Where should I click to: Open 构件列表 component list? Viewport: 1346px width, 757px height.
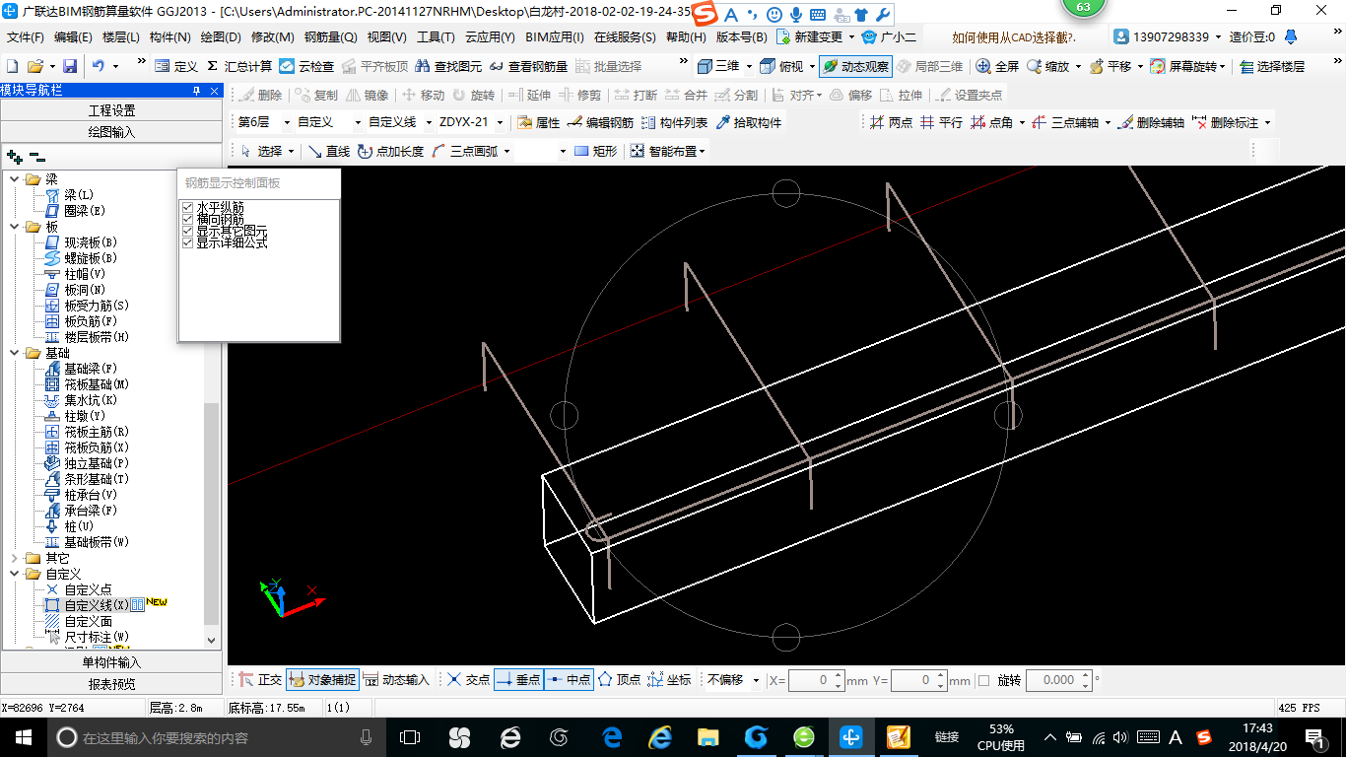coord(674,123)
